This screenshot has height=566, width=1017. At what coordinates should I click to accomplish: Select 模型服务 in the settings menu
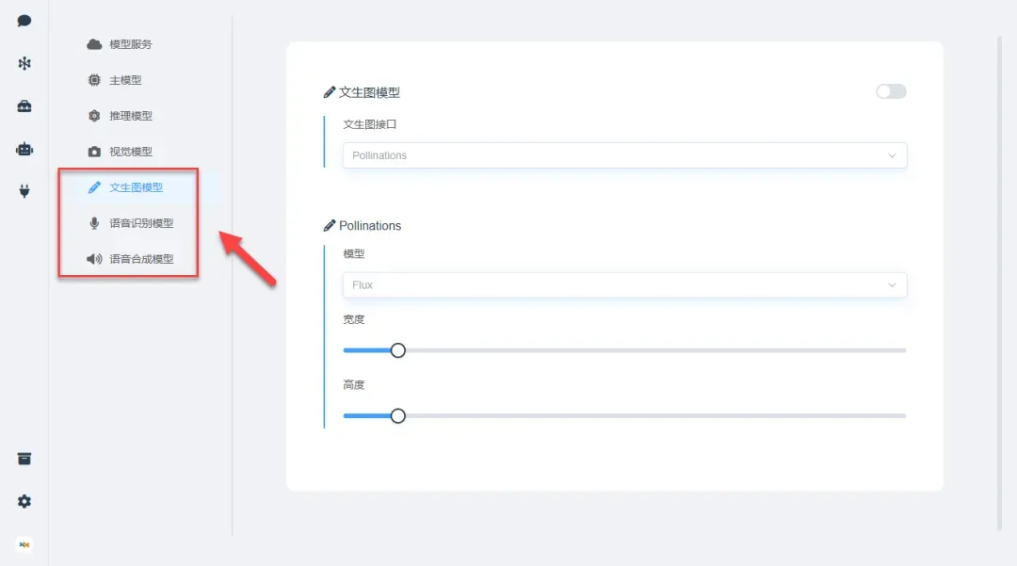(x=130, y=44)
